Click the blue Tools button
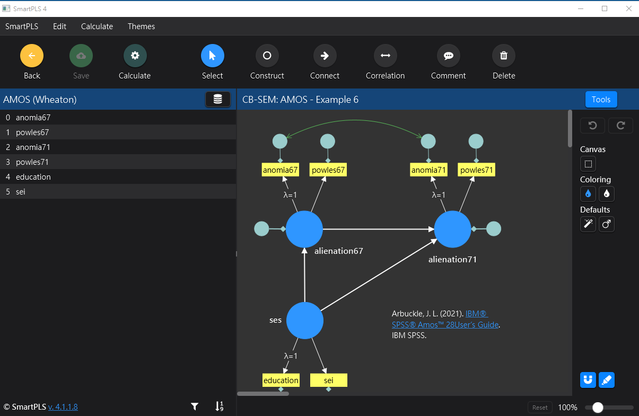639x416 pixels. point(601,100)
